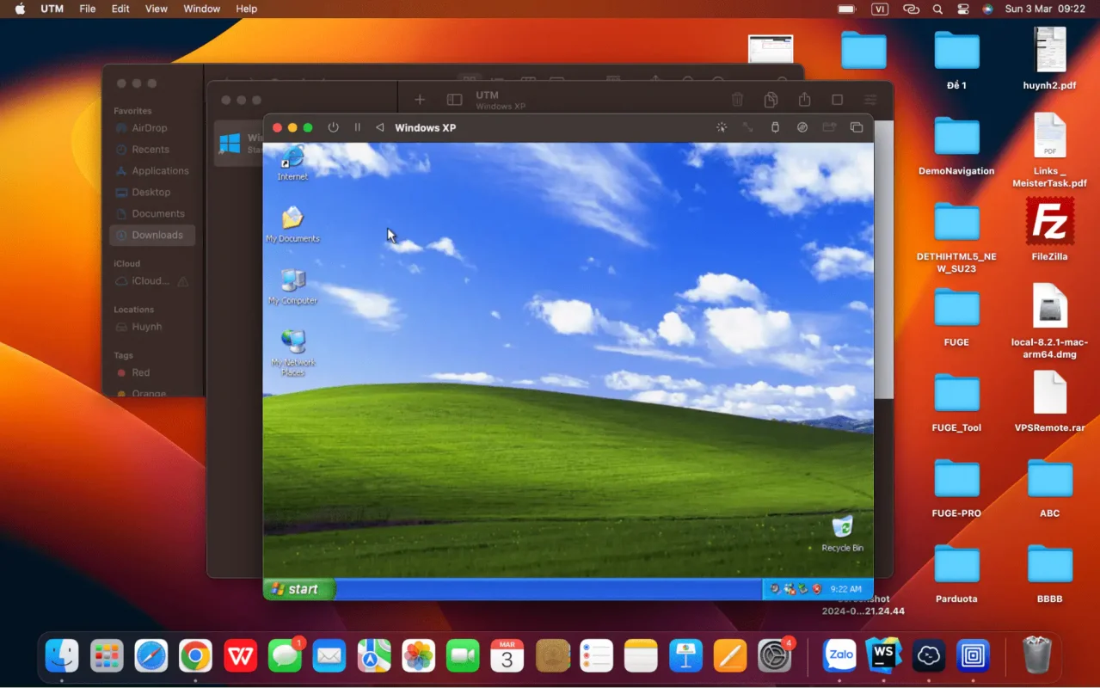Image resolution: width=1100 pixels, height=688 pixels.
Task: Click the capture cursor icon in UTM toolbar
Action: click(721, 127)
